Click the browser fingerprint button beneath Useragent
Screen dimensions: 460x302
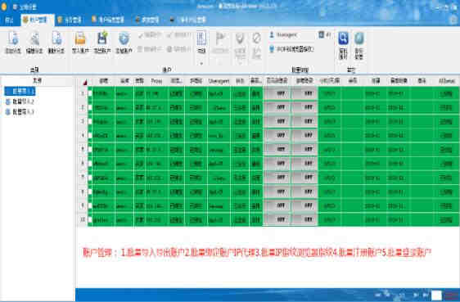(291, 49)
